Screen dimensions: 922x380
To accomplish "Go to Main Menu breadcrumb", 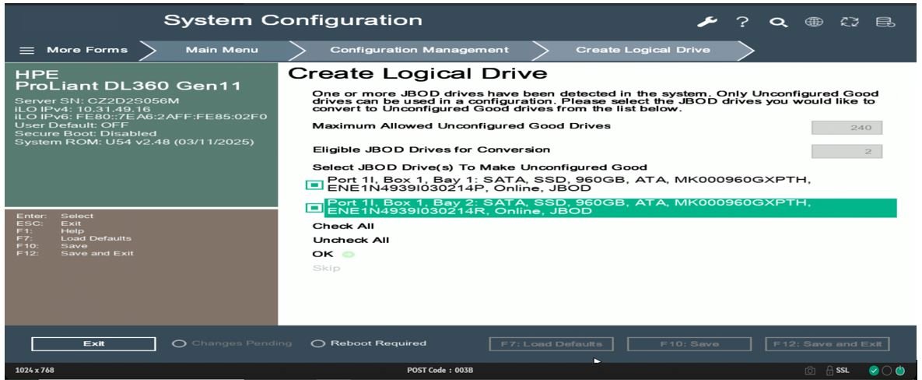I will point(222,50).
